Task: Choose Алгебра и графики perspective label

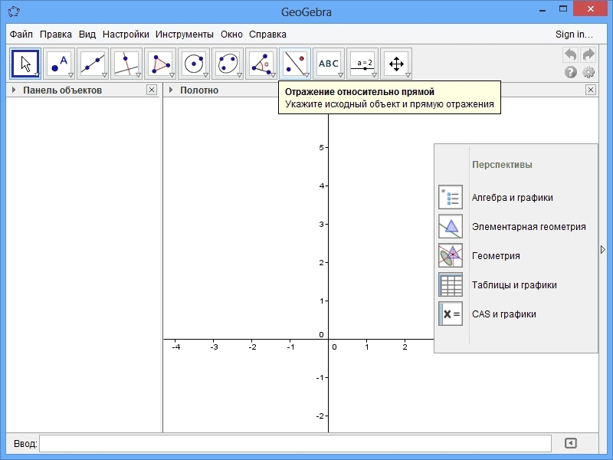Action: [x=513, y=198]
